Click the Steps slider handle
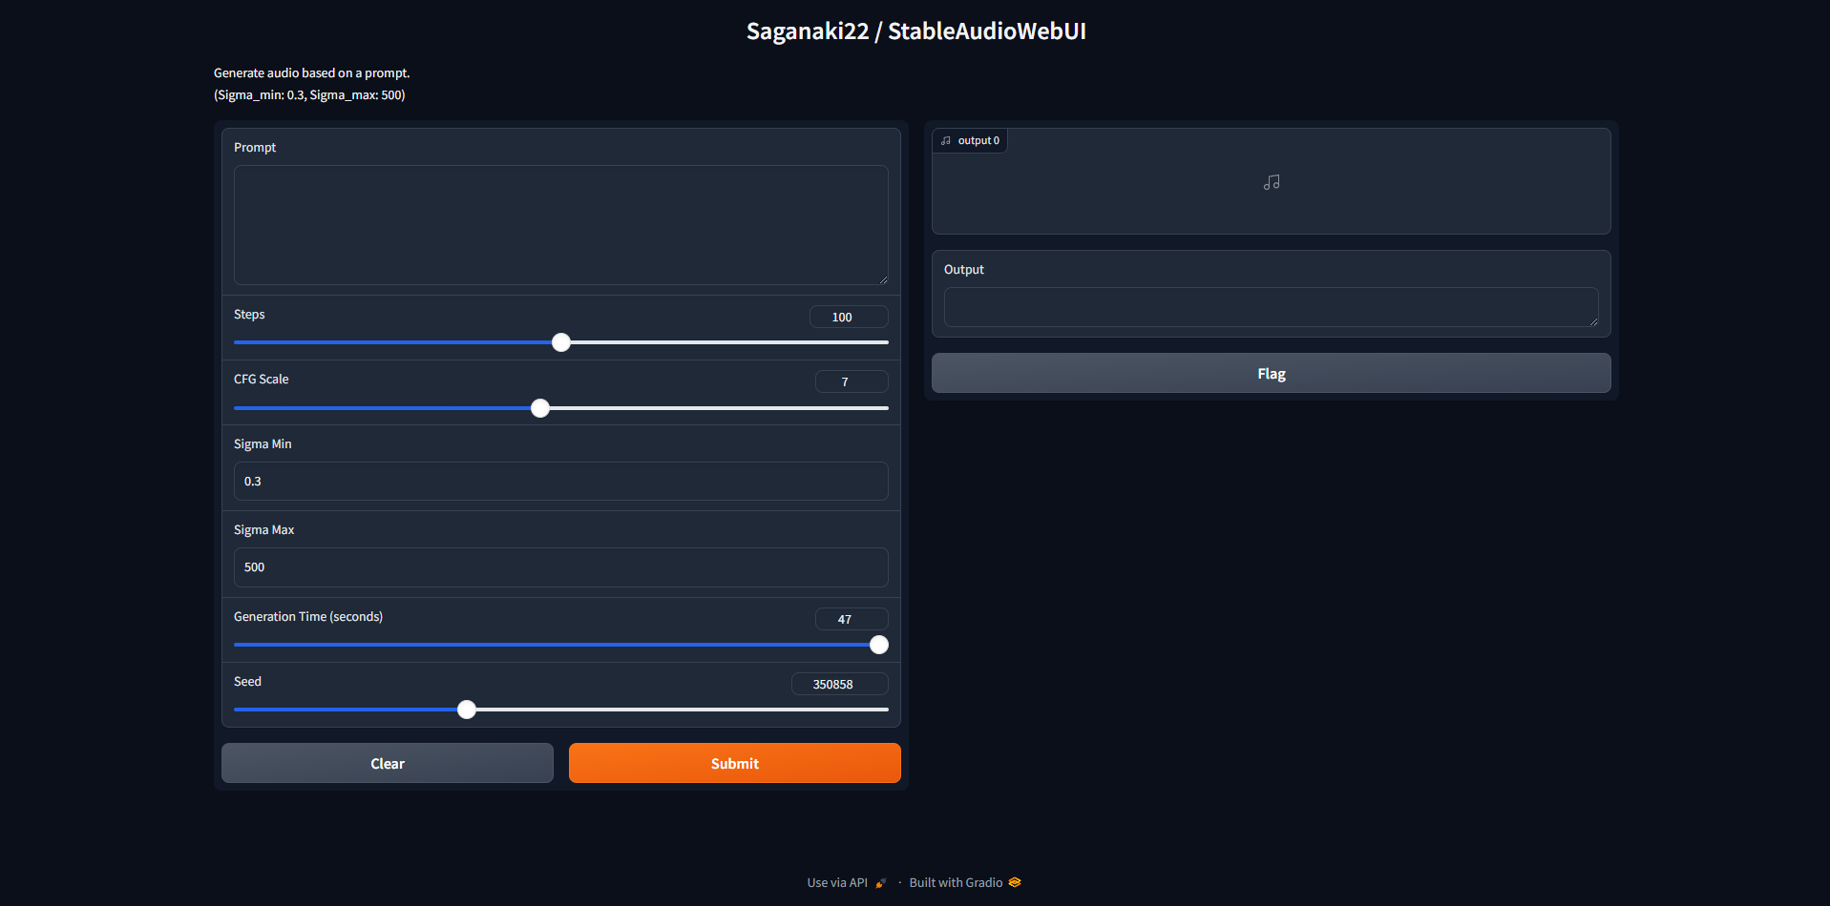Screen dimensions: 1830x906 (561, 342)
